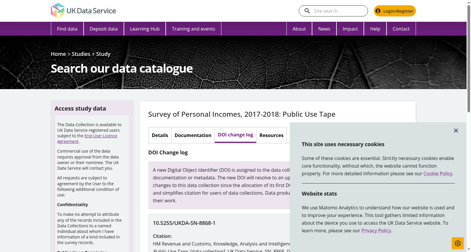Open the Deposit data menu

104,29
